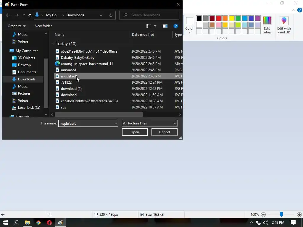Screen dimensions: 303x227
Task: Collapse the Today (10) group
Action: pyautogui.click(x=53, y=44)
